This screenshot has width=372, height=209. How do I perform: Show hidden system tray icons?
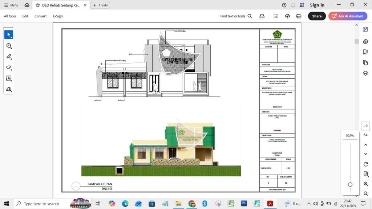(309, 204)
